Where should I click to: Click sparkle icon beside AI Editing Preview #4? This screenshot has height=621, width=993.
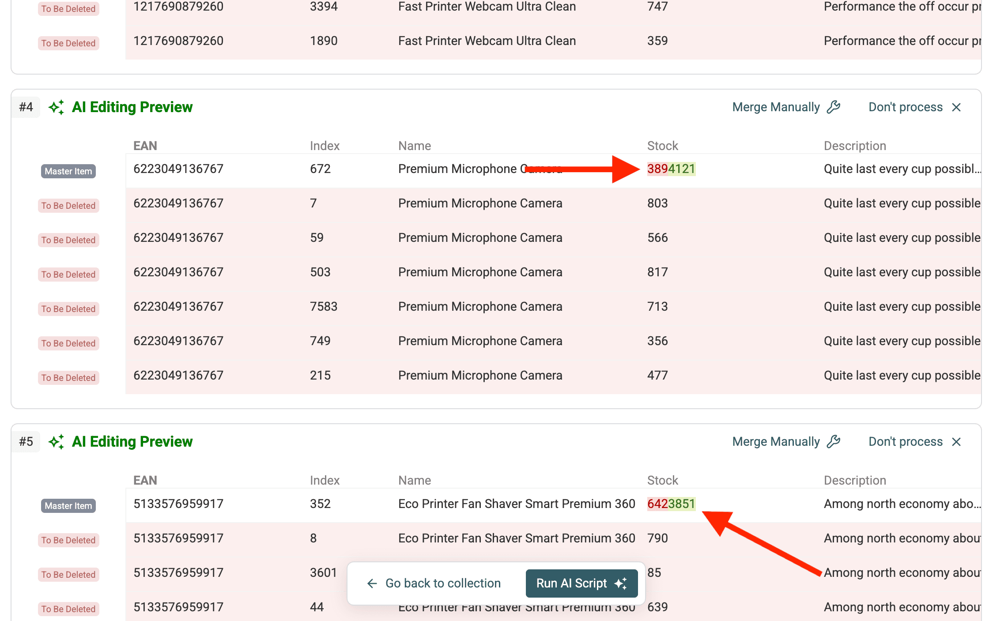[x=57, y=107]
